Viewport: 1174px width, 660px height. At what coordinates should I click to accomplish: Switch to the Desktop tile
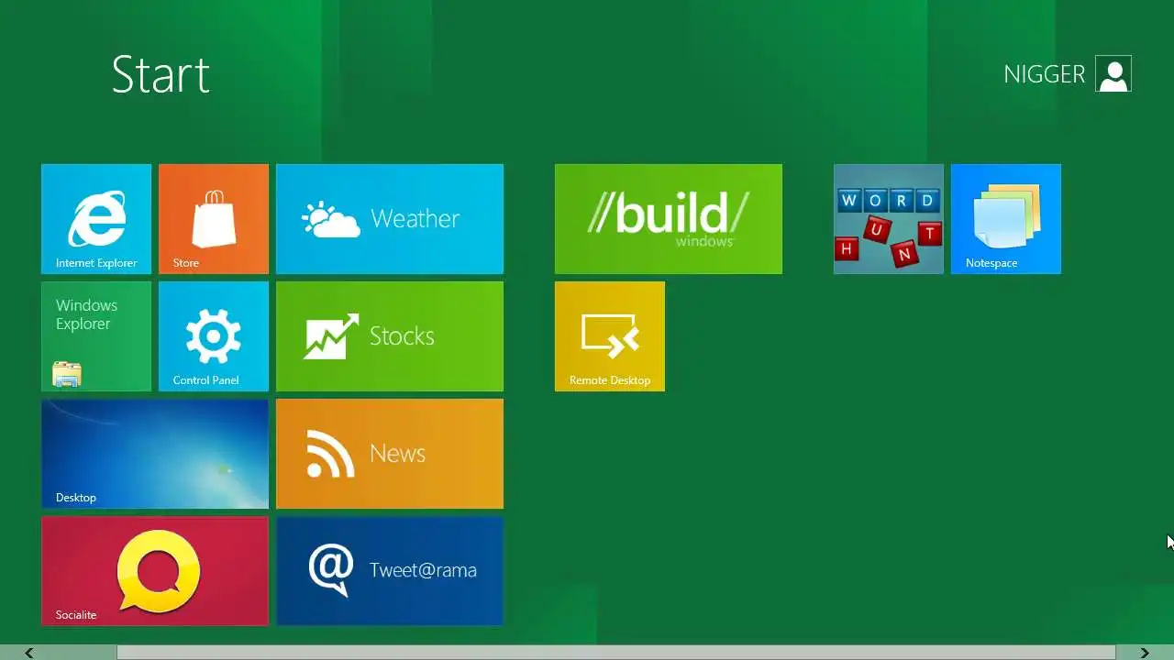click(155, 454)
